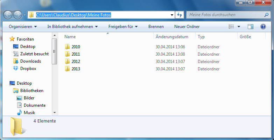Open the Dropbox favorite in sidebar
The height and width of the screenshot is (140, 274).
pos(28,69)
